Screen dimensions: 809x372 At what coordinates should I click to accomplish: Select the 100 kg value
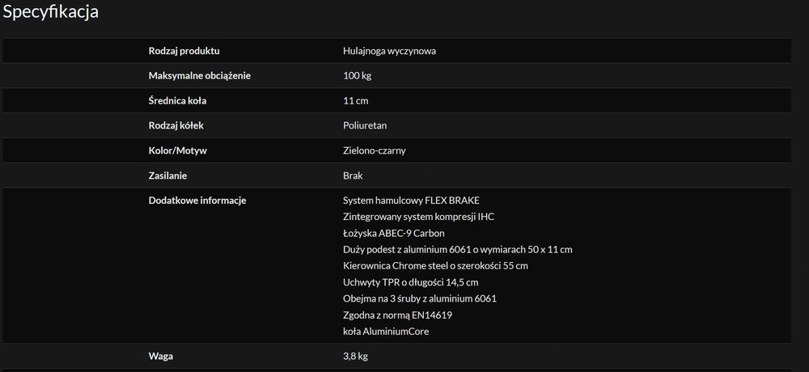pos(358,76)
